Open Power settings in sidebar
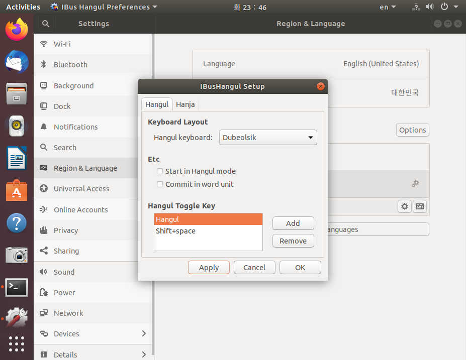The height and width of the screenshot is (360, 466). (92, 293)
